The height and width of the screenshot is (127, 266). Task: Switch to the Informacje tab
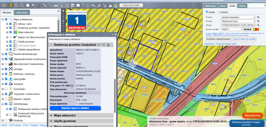coord(22,12)
